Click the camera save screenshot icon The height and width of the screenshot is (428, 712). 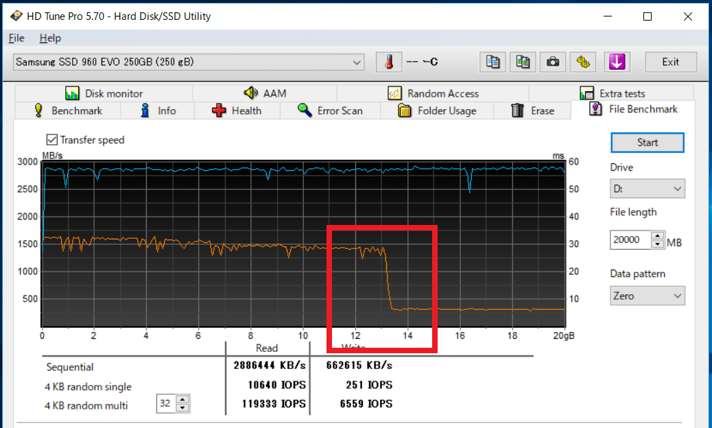pos(553,62)
